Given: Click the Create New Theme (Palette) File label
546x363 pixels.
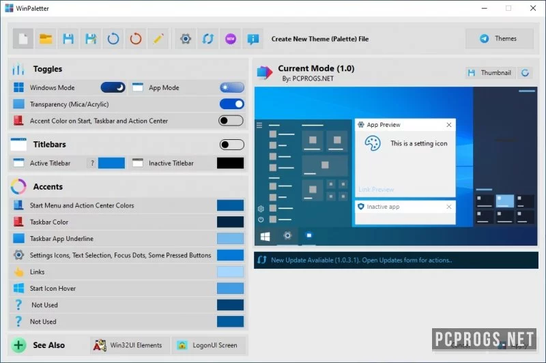Looking at the screenshot, I should click(320, 39).
